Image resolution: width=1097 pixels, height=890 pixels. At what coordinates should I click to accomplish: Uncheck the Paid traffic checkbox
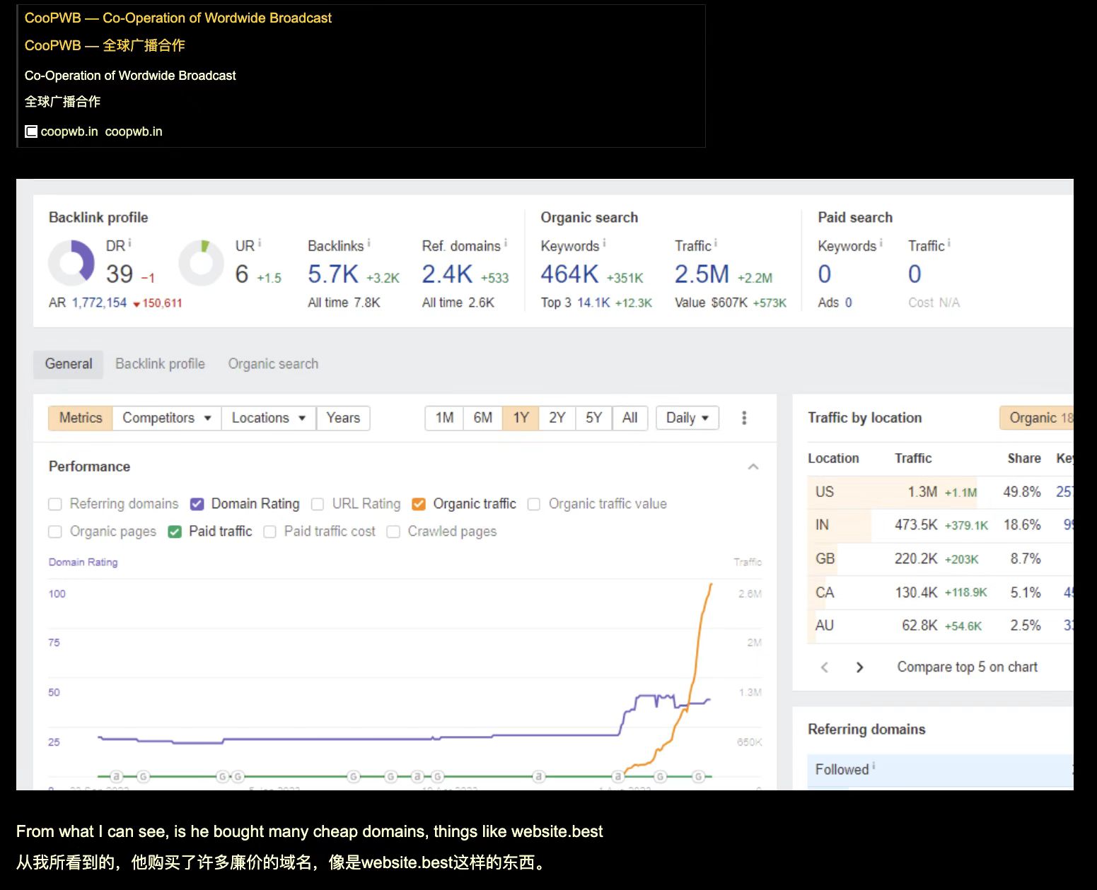coord(175,532)
